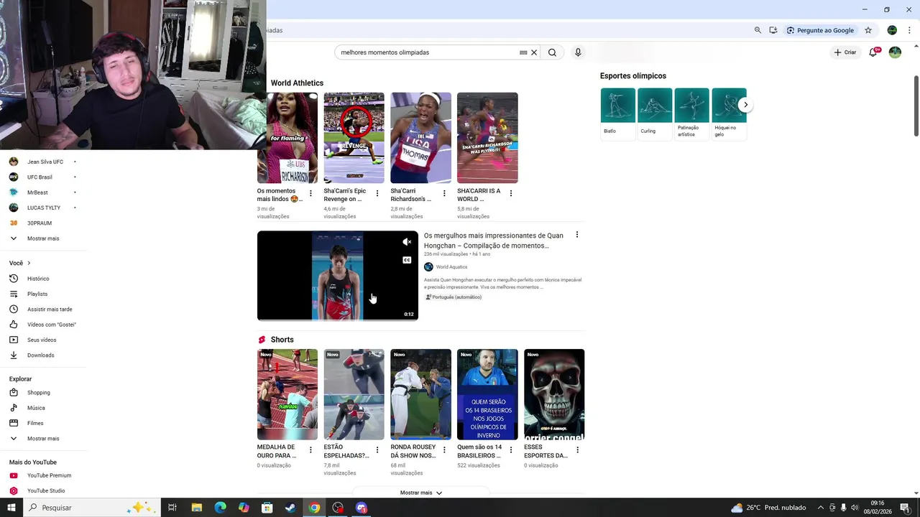Expand Explorar list with Mostrar mais
The width and height of the screenshot is (920, 517).
(x=45, y=438)
